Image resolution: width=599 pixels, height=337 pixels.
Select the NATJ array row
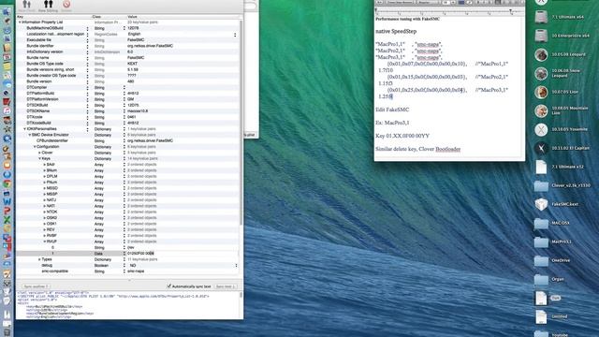click(x=127, y=199)
